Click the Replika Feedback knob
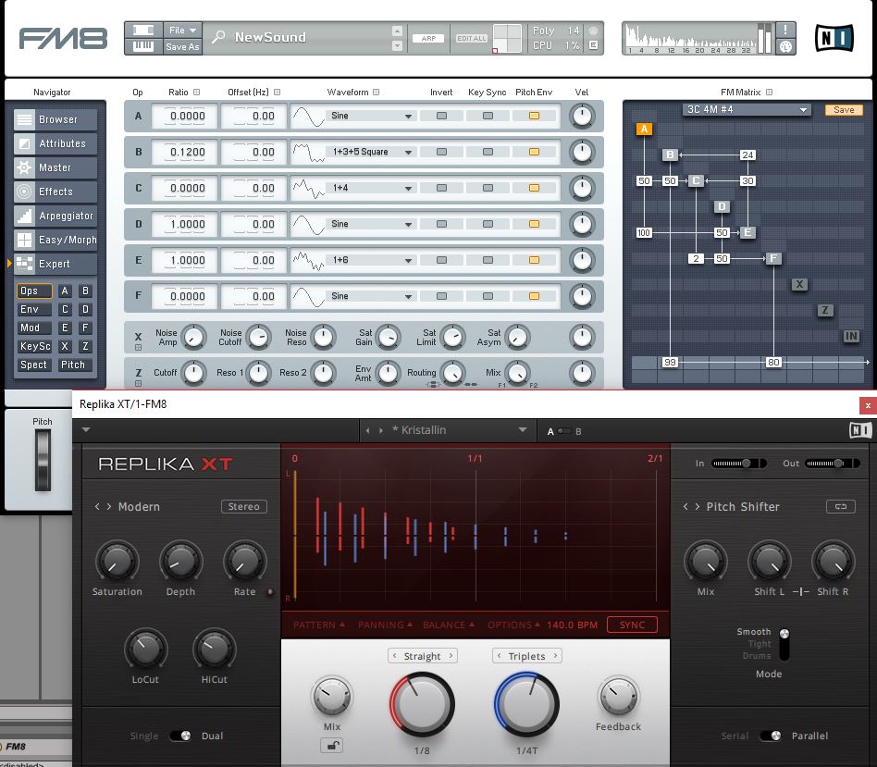Screen dimensions: 877x767 618,697
